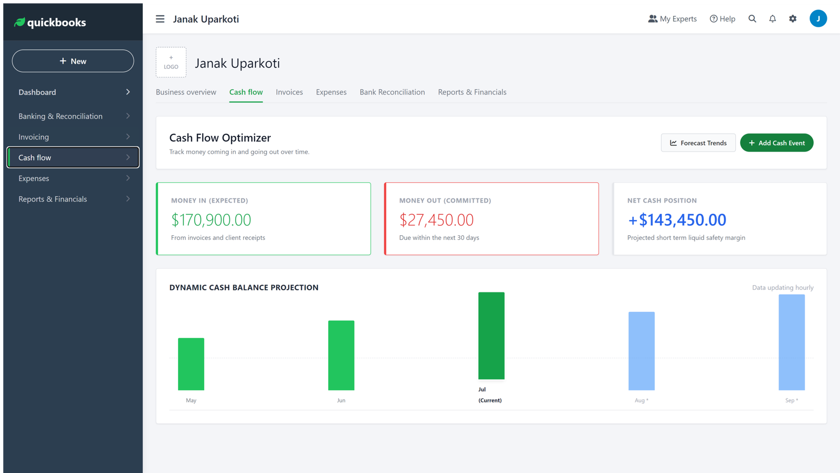Expand the Invoicing sidebar chevron

coord(128,136)
